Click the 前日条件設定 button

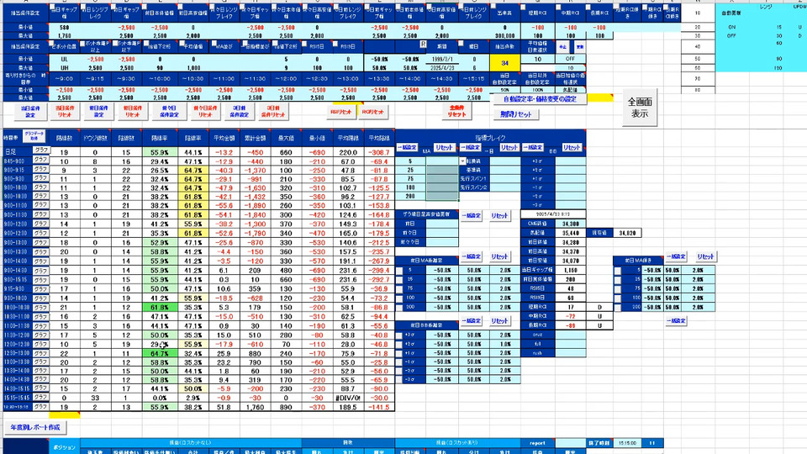pyautogui.click(x=99, y=111)
